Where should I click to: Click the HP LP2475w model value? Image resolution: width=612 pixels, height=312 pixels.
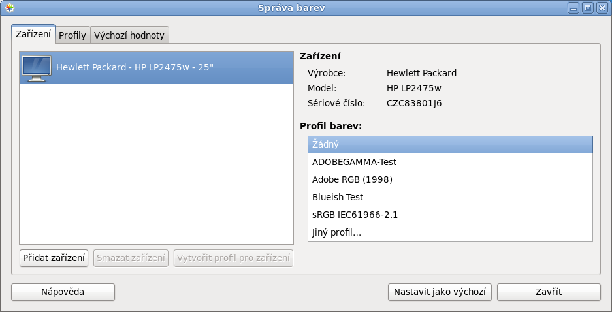pos(413,89)
